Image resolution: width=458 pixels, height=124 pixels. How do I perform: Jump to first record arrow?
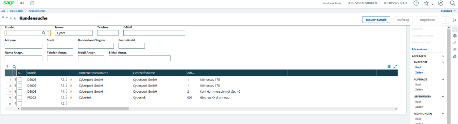[3, 18]
